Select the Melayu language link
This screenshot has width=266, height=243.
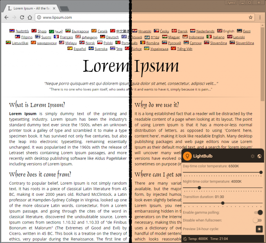tap(71, 43)
